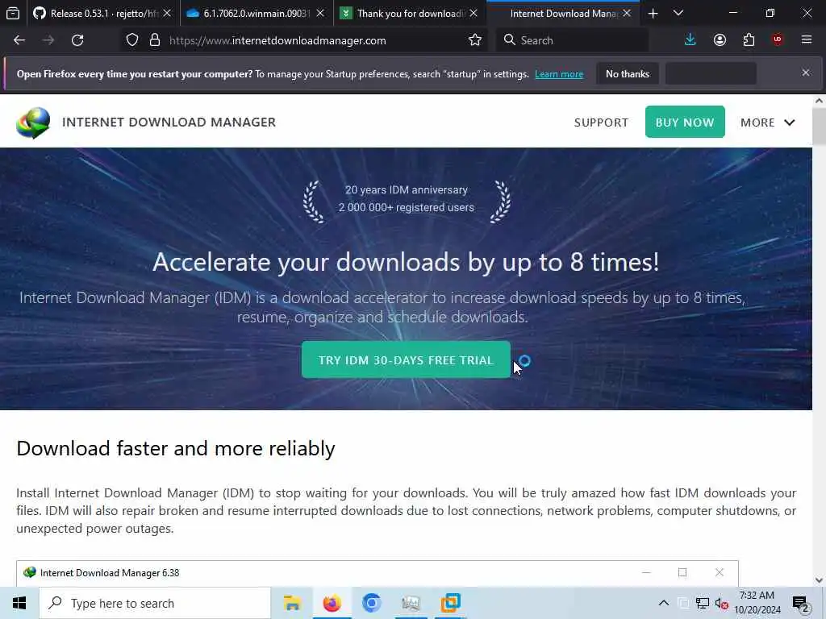Click the muted volume tray icon
Viewport: 826px width, 619px height.
point(722,603)
